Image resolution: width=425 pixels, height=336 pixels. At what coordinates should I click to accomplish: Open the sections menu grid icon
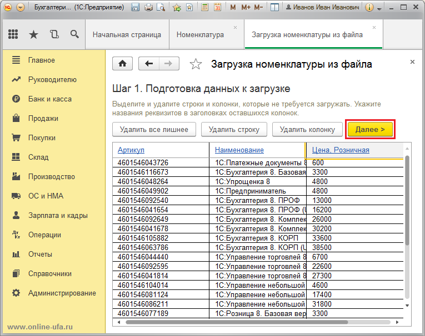coord(13,34)
